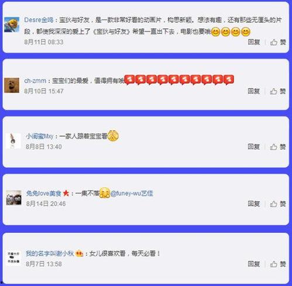The width and height of the screenshot is (292, 286).
Task: View 小闺蜜Mxy's avatar image
Action: [x=13, y=141]
